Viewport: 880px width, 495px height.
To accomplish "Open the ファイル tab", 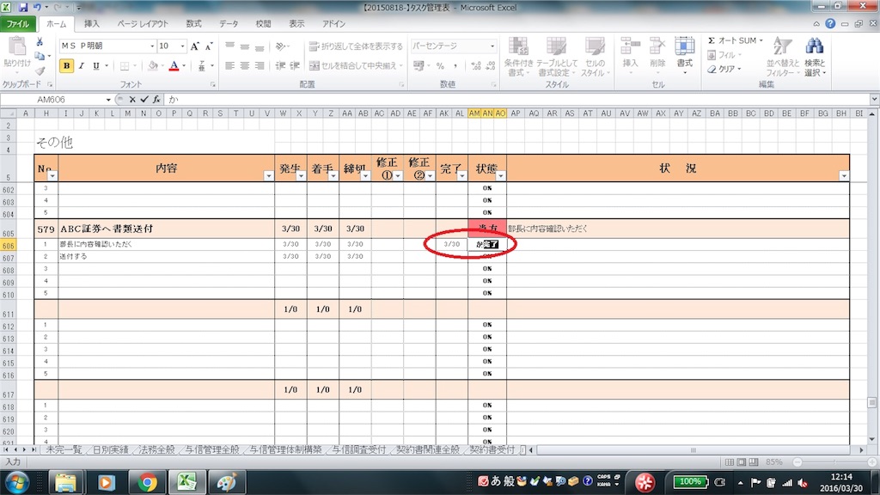I will pyautogui.click(x=18, y=24).
